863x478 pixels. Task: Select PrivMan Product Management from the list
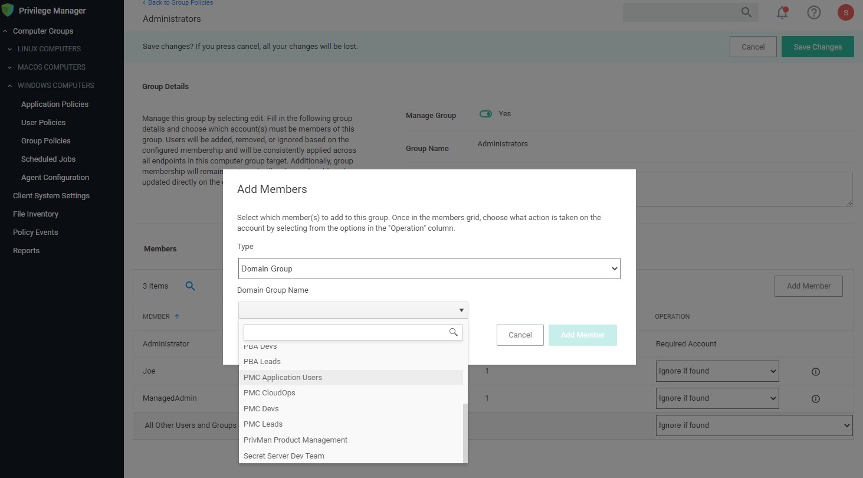(x=351, y=440)
